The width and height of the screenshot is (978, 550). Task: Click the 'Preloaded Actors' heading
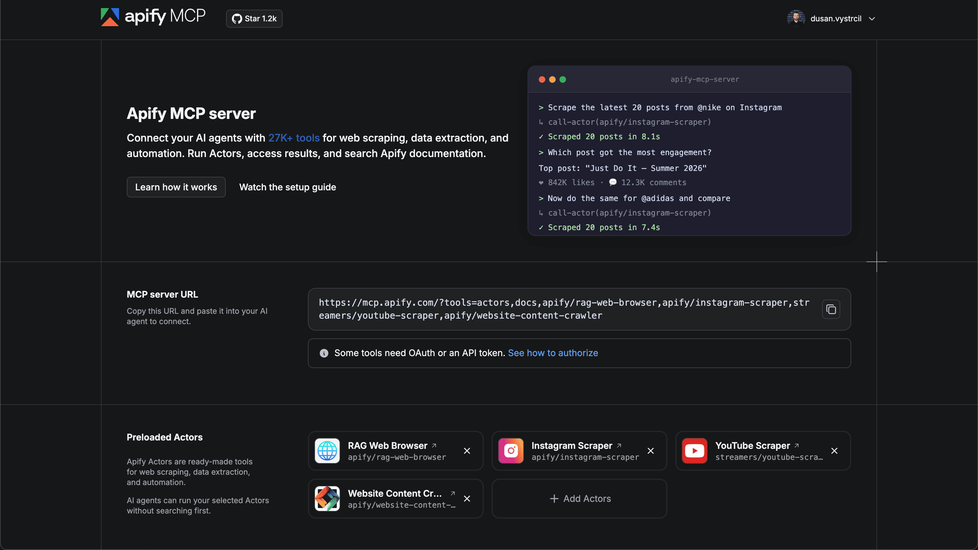click(x=164, y=437)
